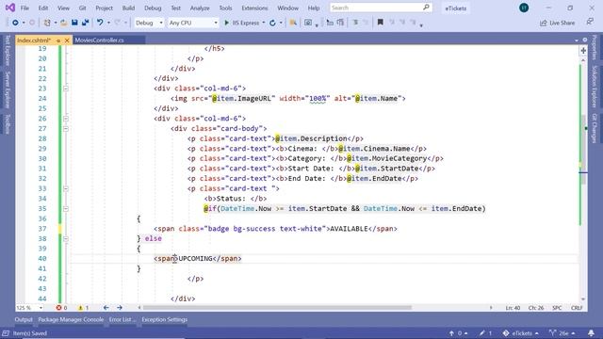
Task: Click the Open File folder icon
Action: pos(64,23)
